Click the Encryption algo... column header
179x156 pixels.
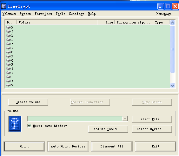tap(134, 22)
